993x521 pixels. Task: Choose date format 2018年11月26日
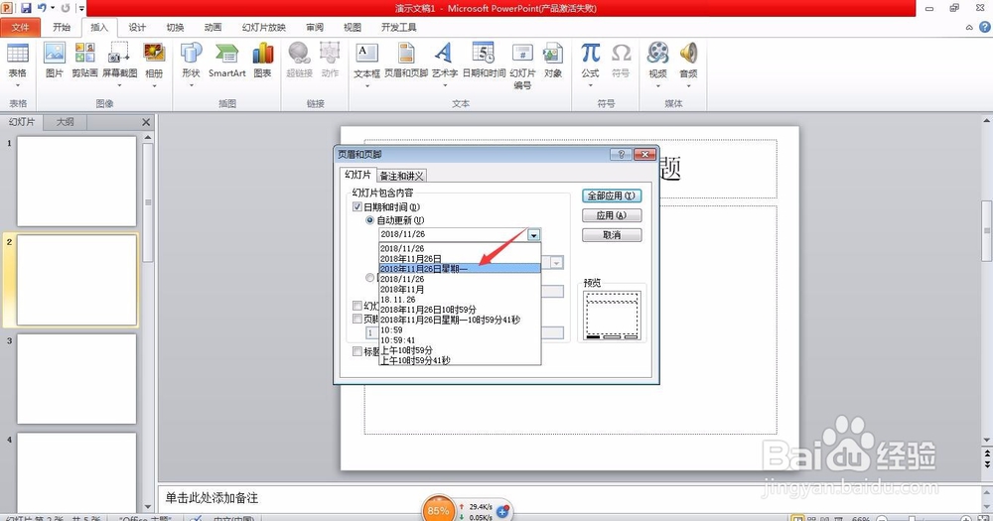coord(459,259)
